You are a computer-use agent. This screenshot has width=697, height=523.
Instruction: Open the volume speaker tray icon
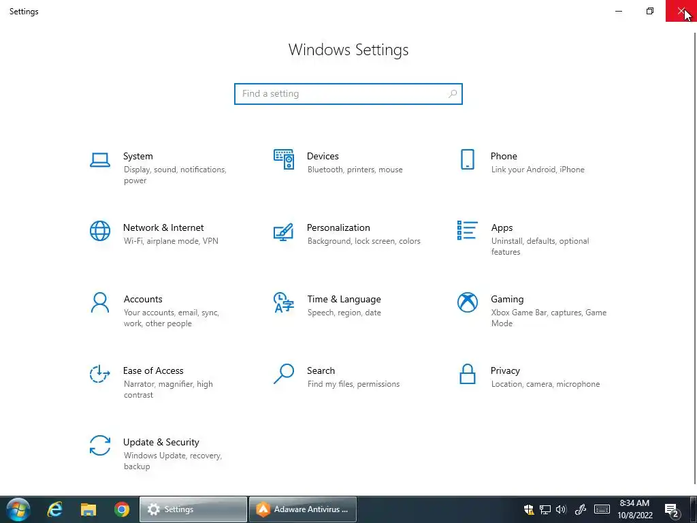(561, 509)
